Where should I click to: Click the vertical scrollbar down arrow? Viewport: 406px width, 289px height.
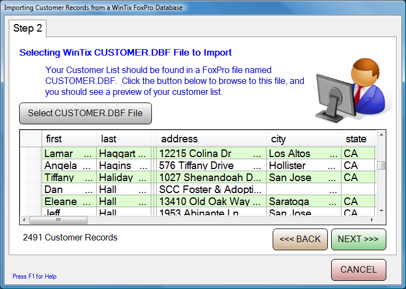pos(381,211)
